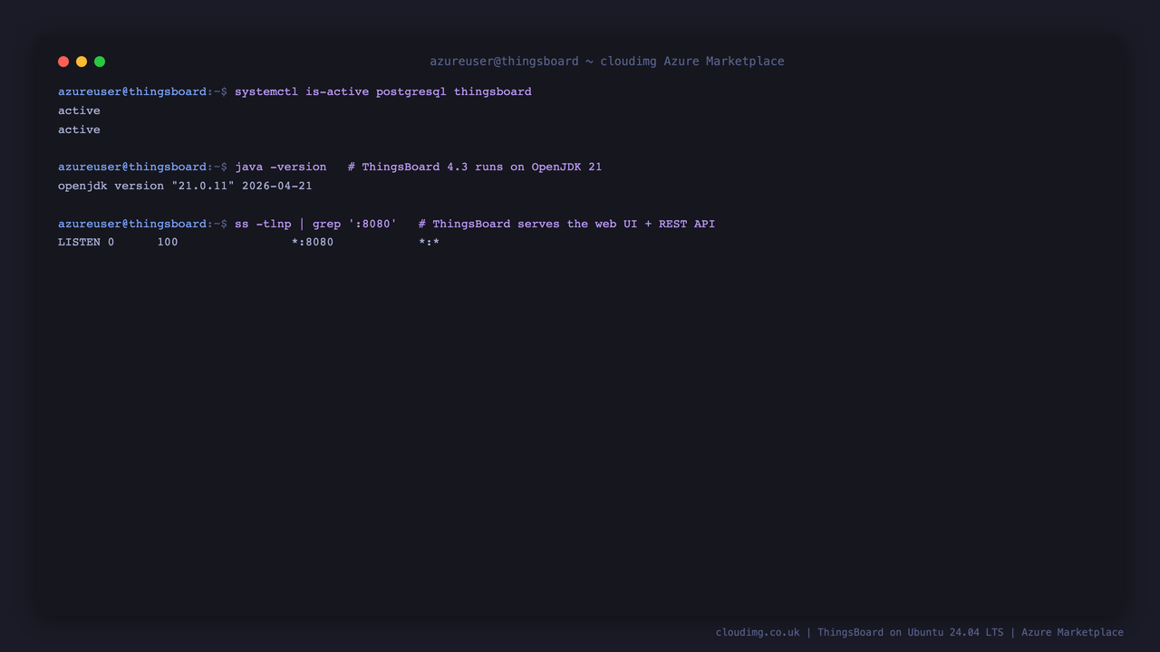Click the 'LISTEN 0' output text
The image size is (1160, 652).
click(86, 243)
